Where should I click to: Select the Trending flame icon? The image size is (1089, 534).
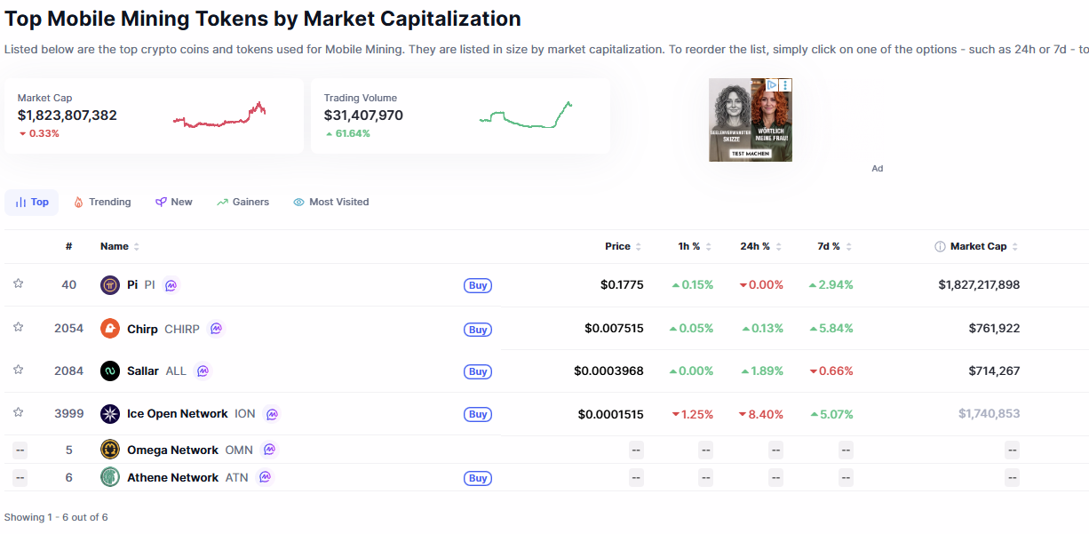(78, 202)
